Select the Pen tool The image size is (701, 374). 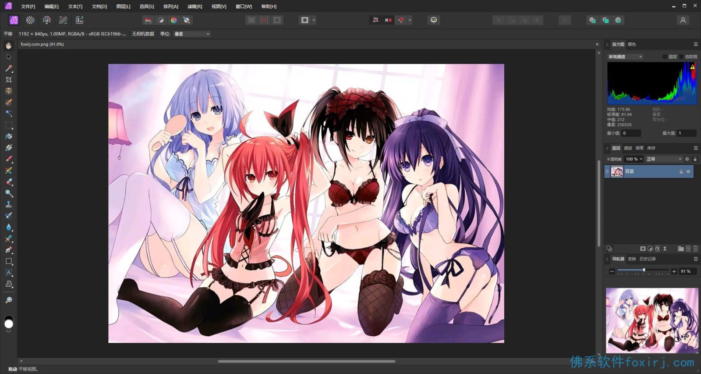[9, 250]
